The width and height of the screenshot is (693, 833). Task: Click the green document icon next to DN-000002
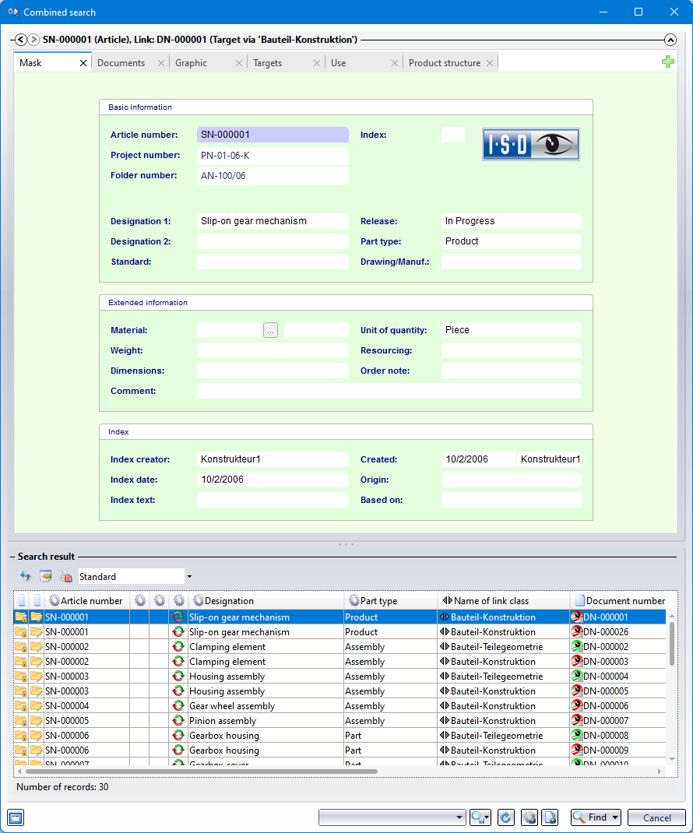577,646
